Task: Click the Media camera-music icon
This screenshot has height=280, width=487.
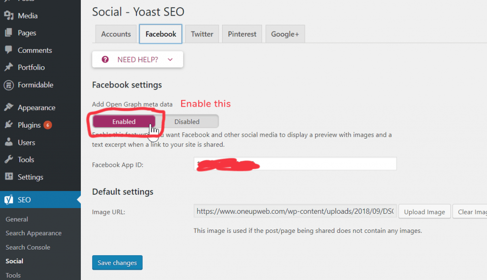Action: pyautogui.click(x=9, y=16)
